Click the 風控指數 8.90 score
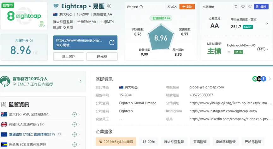The image size is (273, 149). click(x=178, y=54)
